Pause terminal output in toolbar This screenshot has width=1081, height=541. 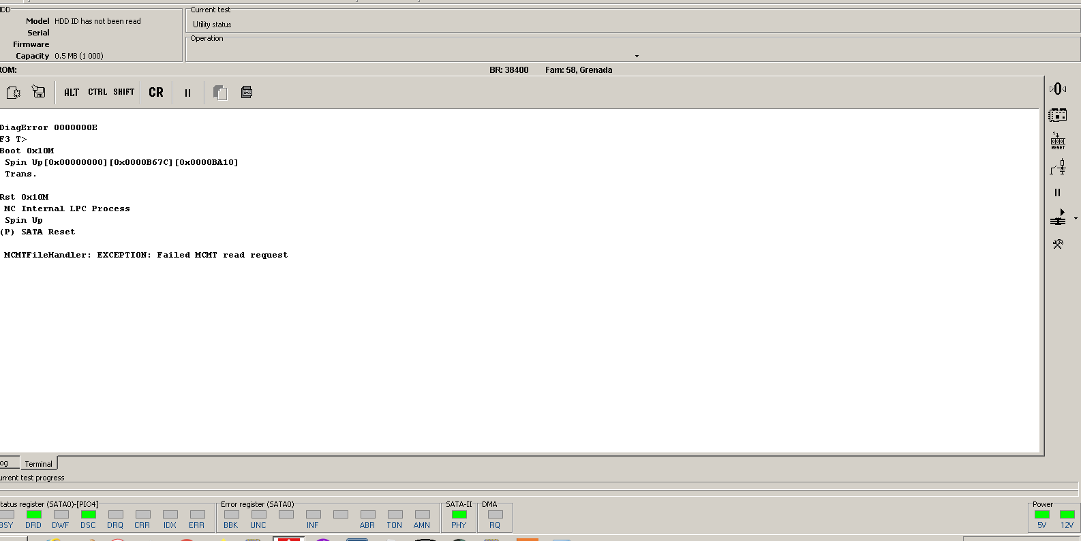(x=187, y=93)
